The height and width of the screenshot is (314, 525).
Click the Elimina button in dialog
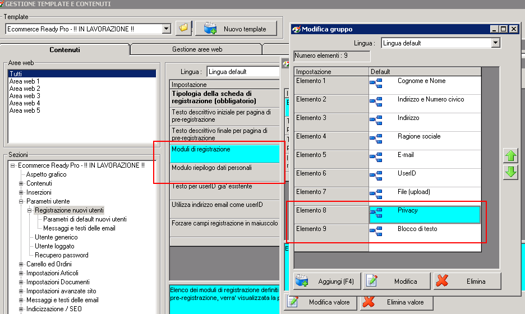[467, 281]
